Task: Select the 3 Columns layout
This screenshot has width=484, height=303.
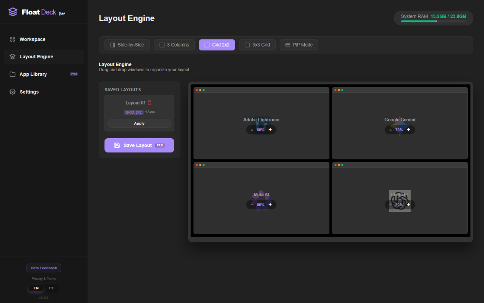Action: coord(174,45)
